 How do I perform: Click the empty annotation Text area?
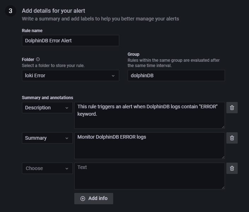tap(149, 176)
